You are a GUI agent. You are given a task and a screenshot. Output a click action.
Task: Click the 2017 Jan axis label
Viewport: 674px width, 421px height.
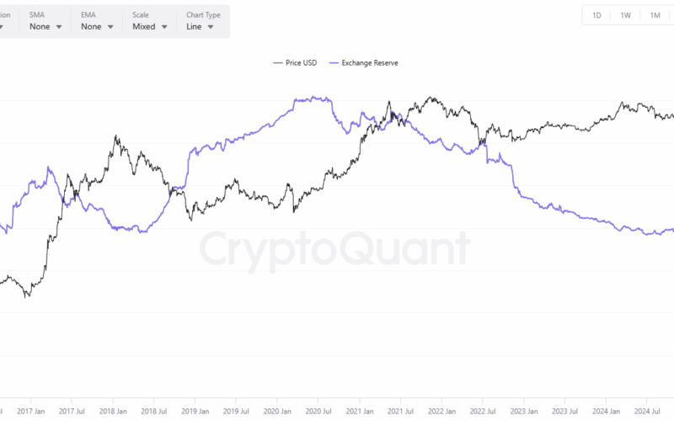[30, 410]
